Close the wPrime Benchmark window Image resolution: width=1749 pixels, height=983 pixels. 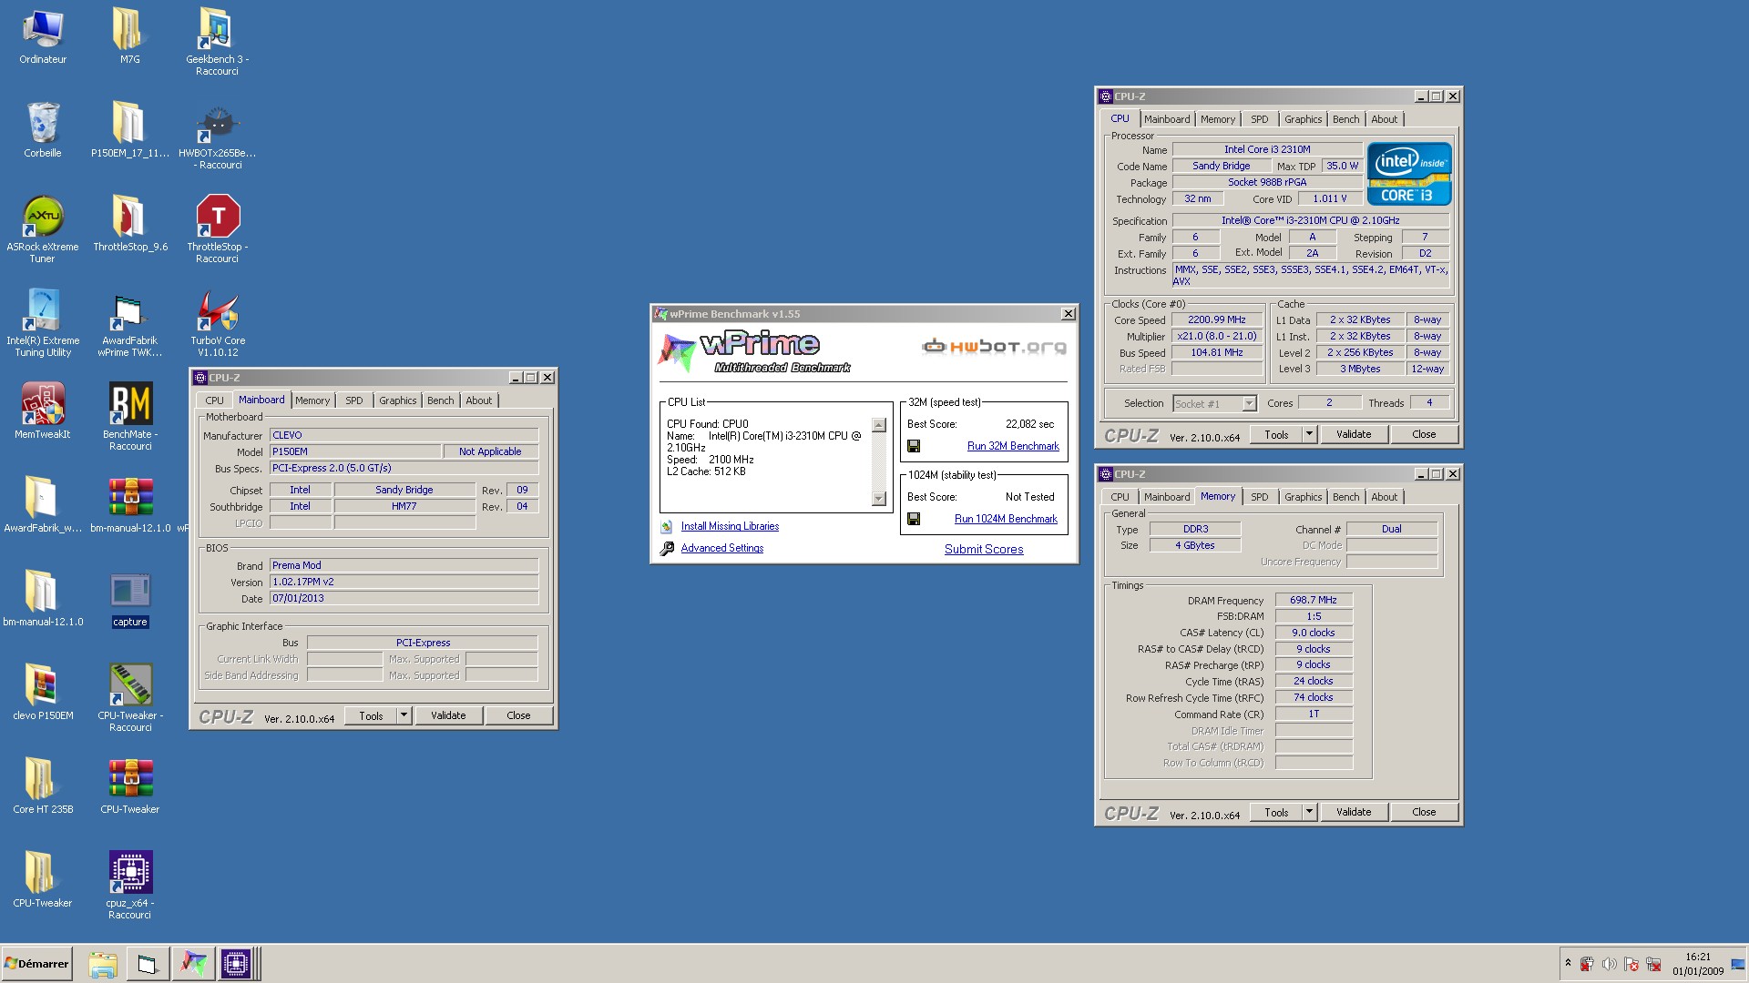point(1068,314)
